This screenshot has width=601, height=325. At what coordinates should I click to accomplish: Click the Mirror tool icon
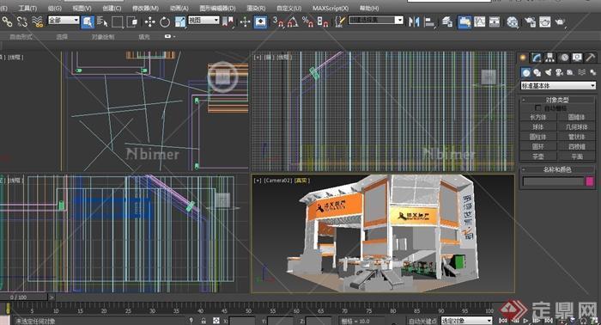(x=414, y=21)
